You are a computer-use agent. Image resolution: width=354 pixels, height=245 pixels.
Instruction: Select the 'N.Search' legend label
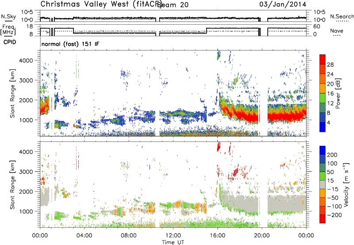[342, 16]
